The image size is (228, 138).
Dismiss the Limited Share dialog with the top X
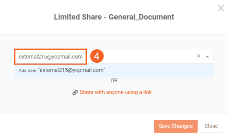click(x=221, y=8)
